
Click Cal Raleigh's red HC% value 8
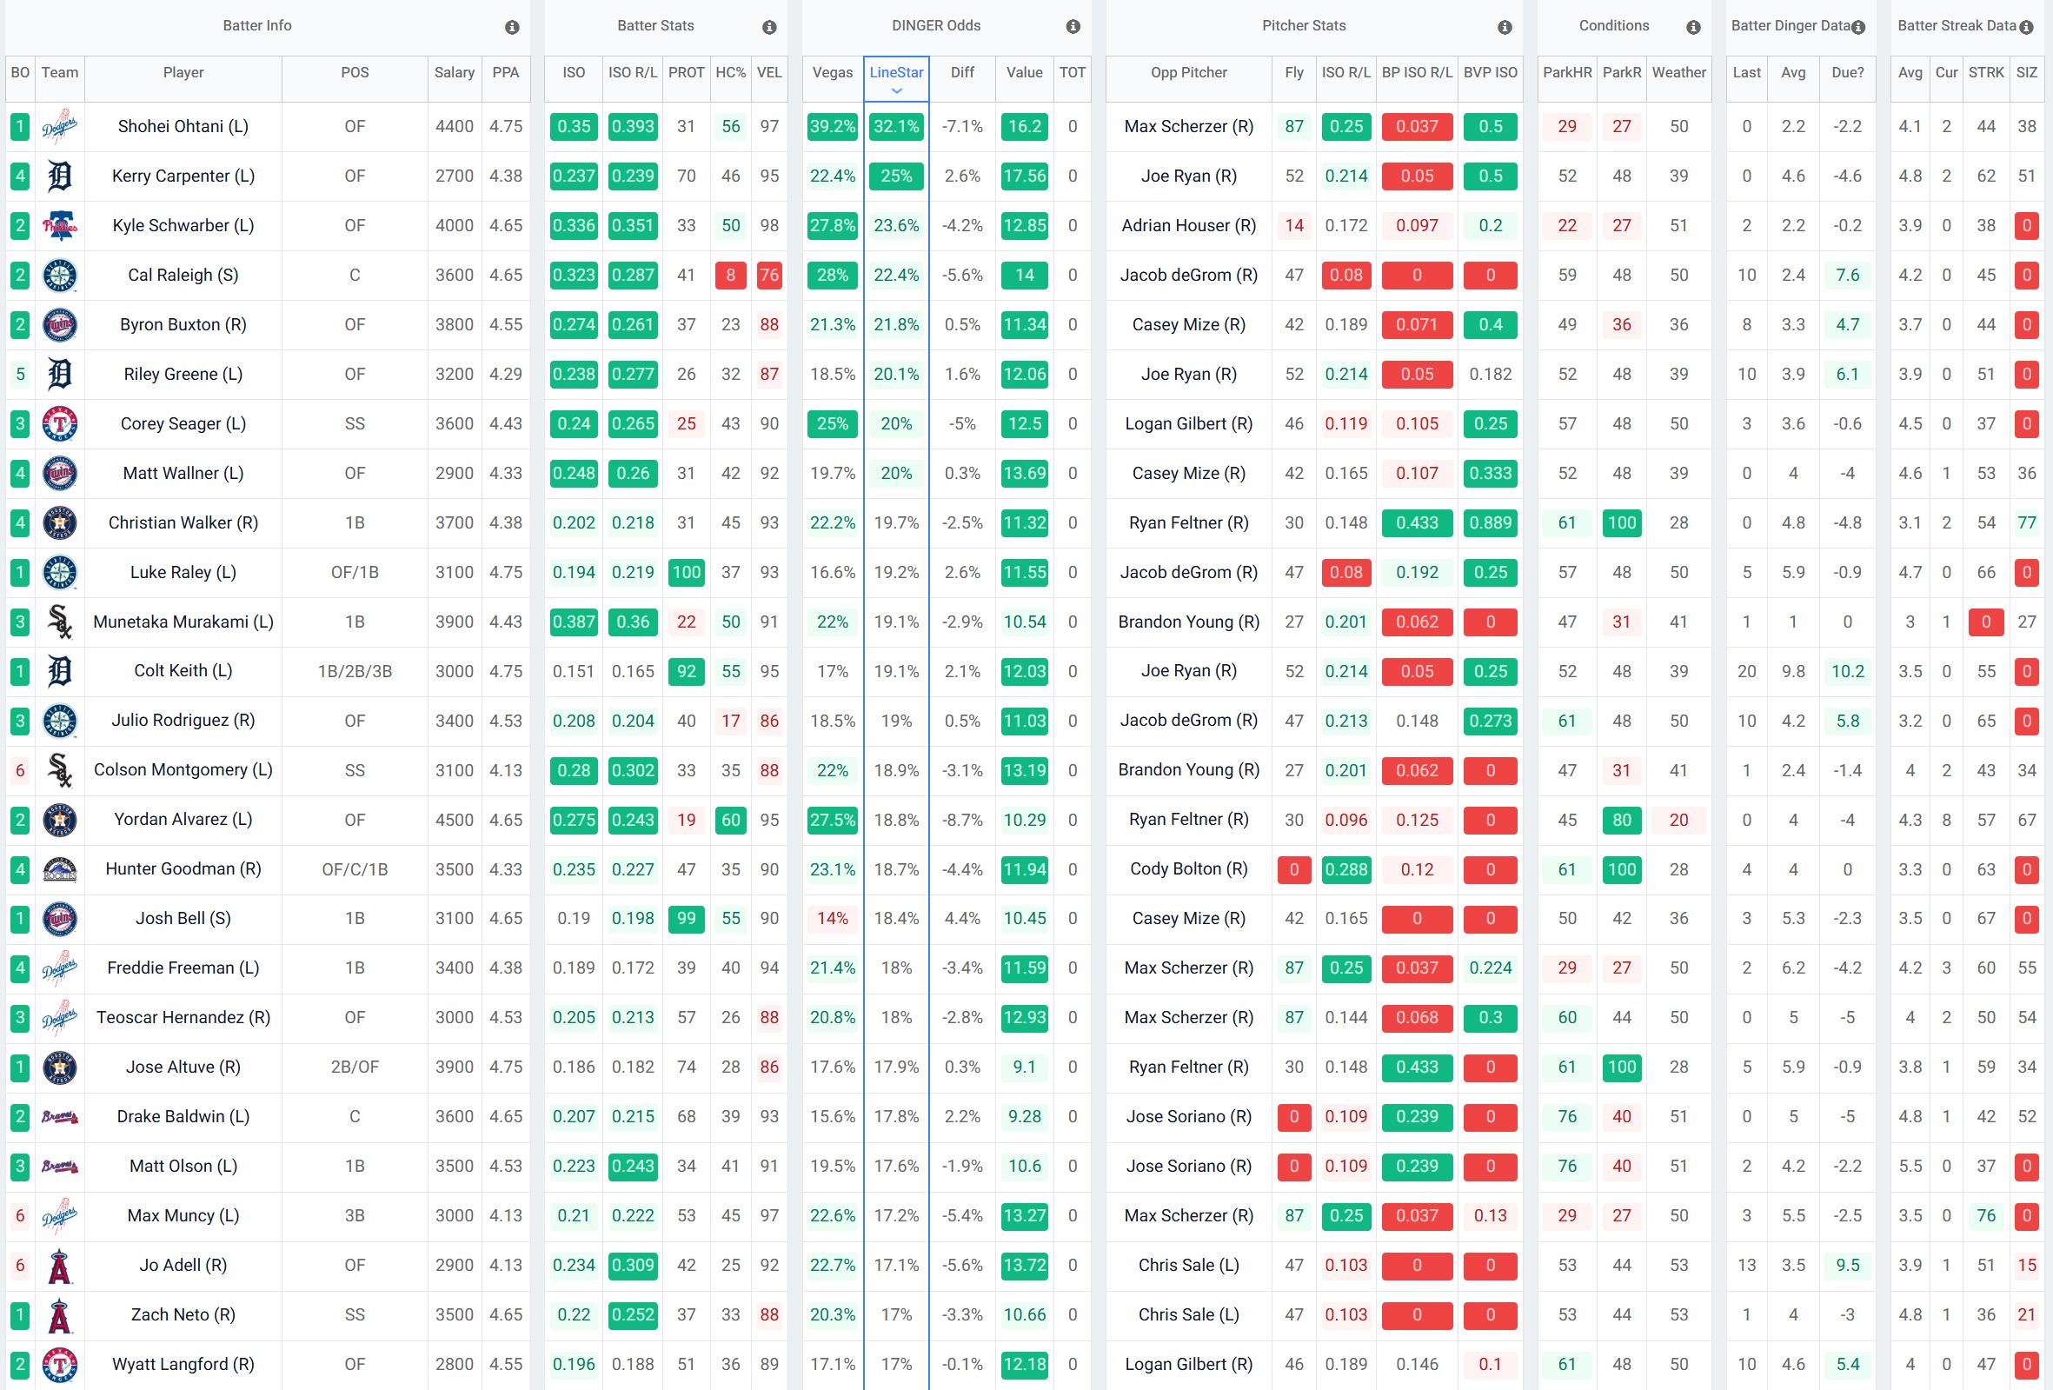pyautogui.click(x=730, y=276)
